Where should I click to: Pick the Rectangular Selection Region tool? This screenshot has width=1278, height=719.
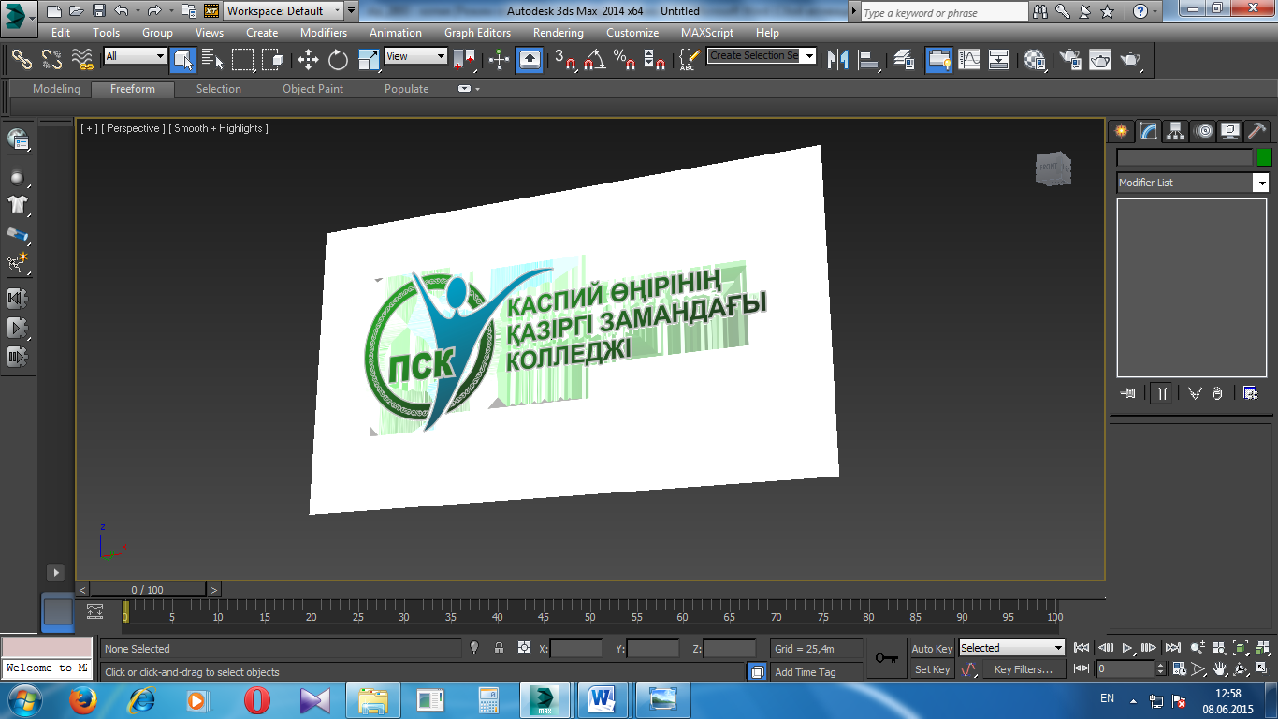pyautogui.click(x=243, y=60)
